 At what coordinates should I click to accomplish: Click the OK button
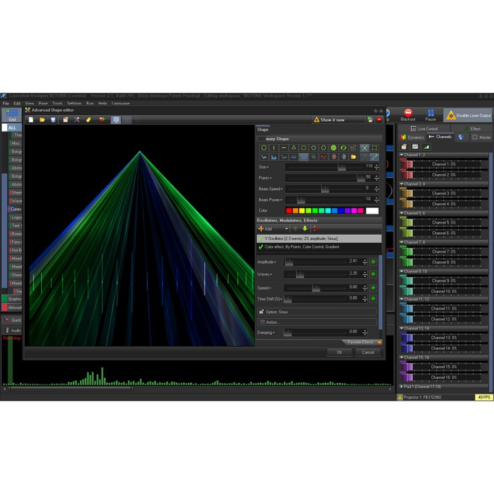tap(339, 352)
